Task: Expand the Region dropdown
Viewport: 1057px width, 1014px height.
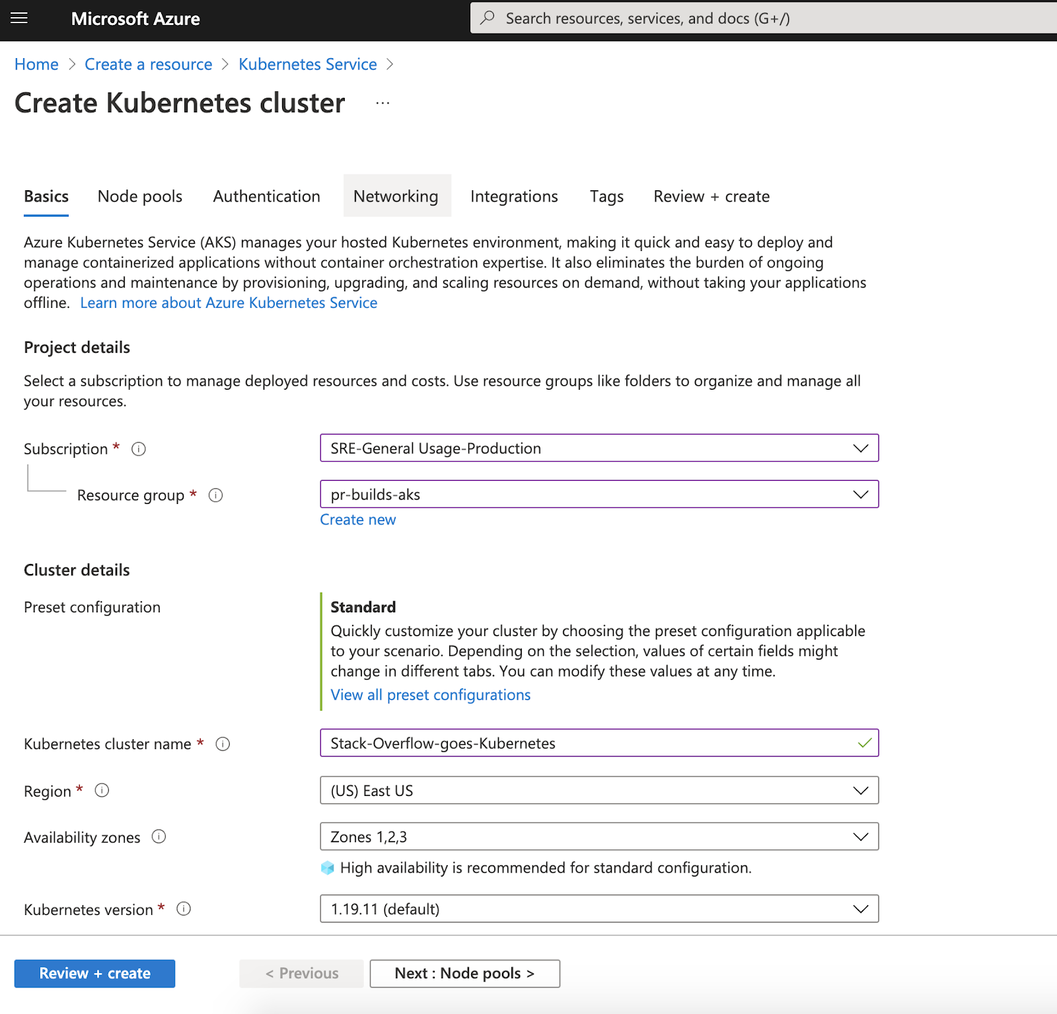Action: [x=599, y=790]
